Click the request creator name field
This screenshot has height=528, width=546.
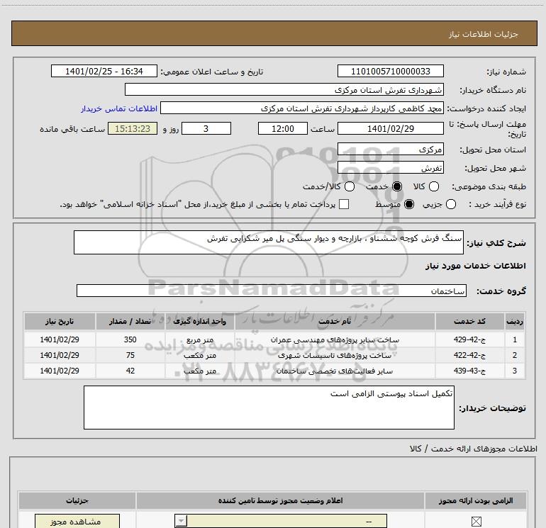pos(302,108)
